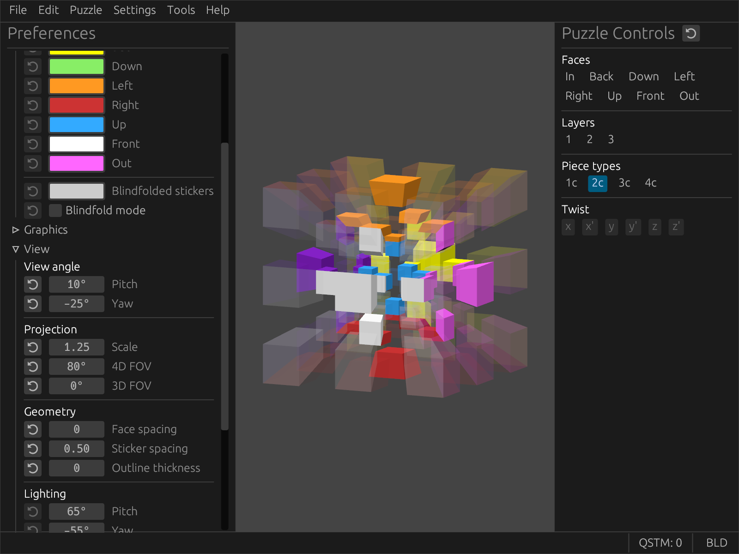Click the BLD status bar button

[x=716, y=543]
